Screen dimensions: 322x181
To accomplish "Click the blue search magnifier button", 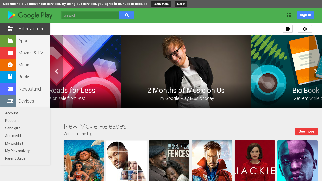I will [127, 15].
